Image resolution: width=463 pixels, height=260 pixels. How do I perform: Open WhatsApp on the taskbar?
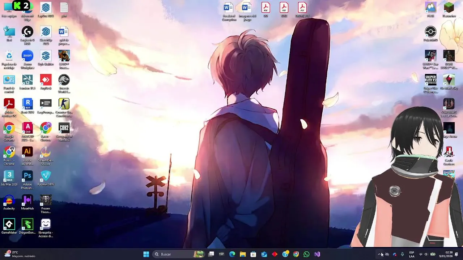(x=306, y=254)
